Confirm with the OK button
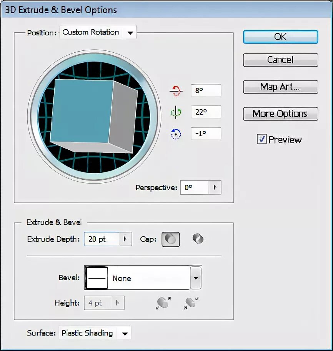 (x=280, y=37)
